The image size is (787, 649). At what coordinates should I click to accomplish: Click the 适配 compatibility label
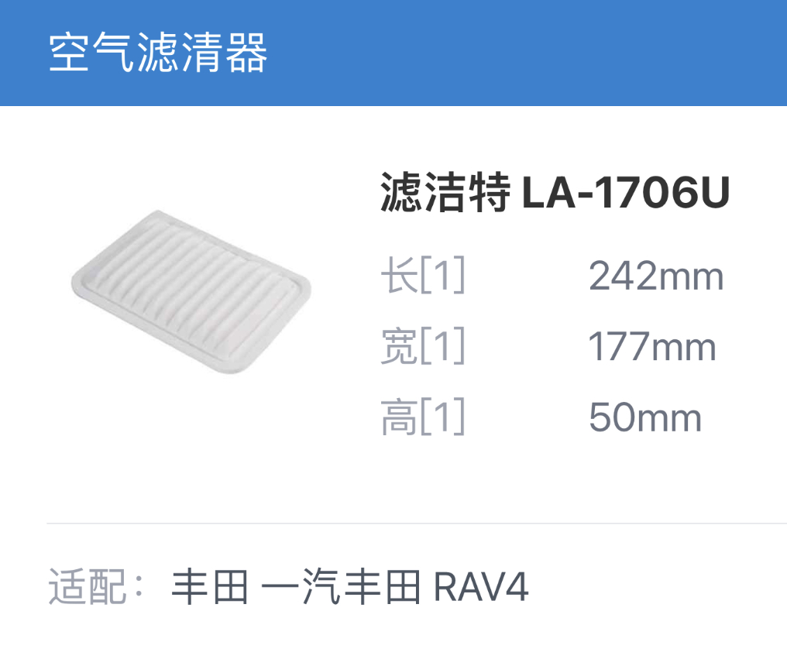(96, 587)
